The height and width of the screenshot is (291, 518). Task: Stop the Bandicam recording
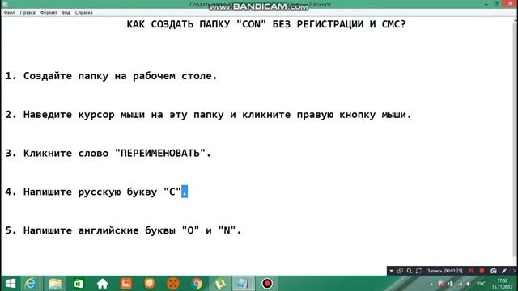(x=482, y=271)
